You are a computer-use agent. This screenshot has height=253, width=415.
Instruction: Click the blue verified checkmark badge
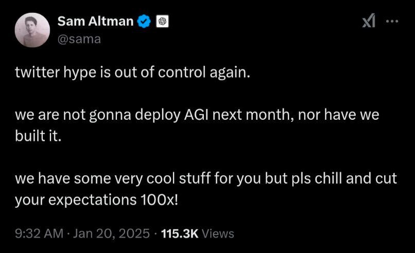click(x=144, y=22)
